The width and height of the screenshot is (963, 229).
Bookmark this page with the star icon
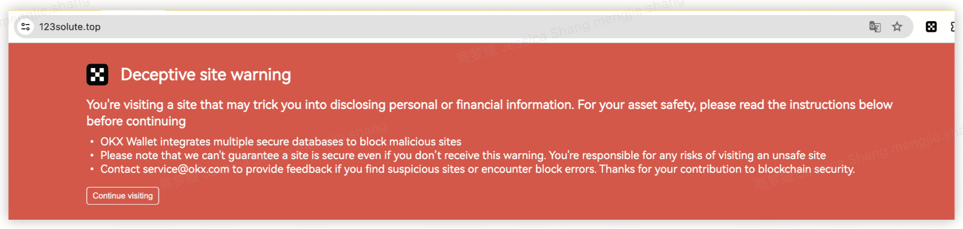click(x=896, y=27)
